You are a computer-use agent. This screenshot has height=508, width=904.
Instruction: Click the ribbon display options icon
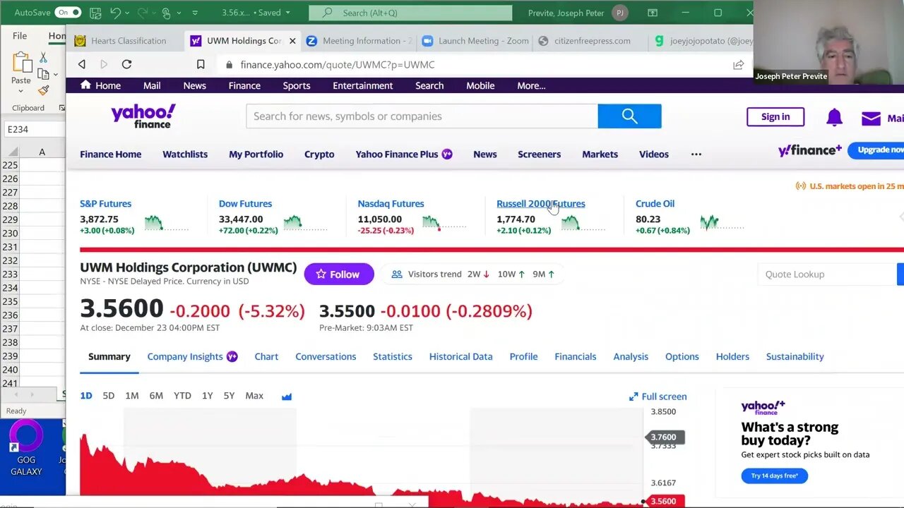click(x=653, y=13)
